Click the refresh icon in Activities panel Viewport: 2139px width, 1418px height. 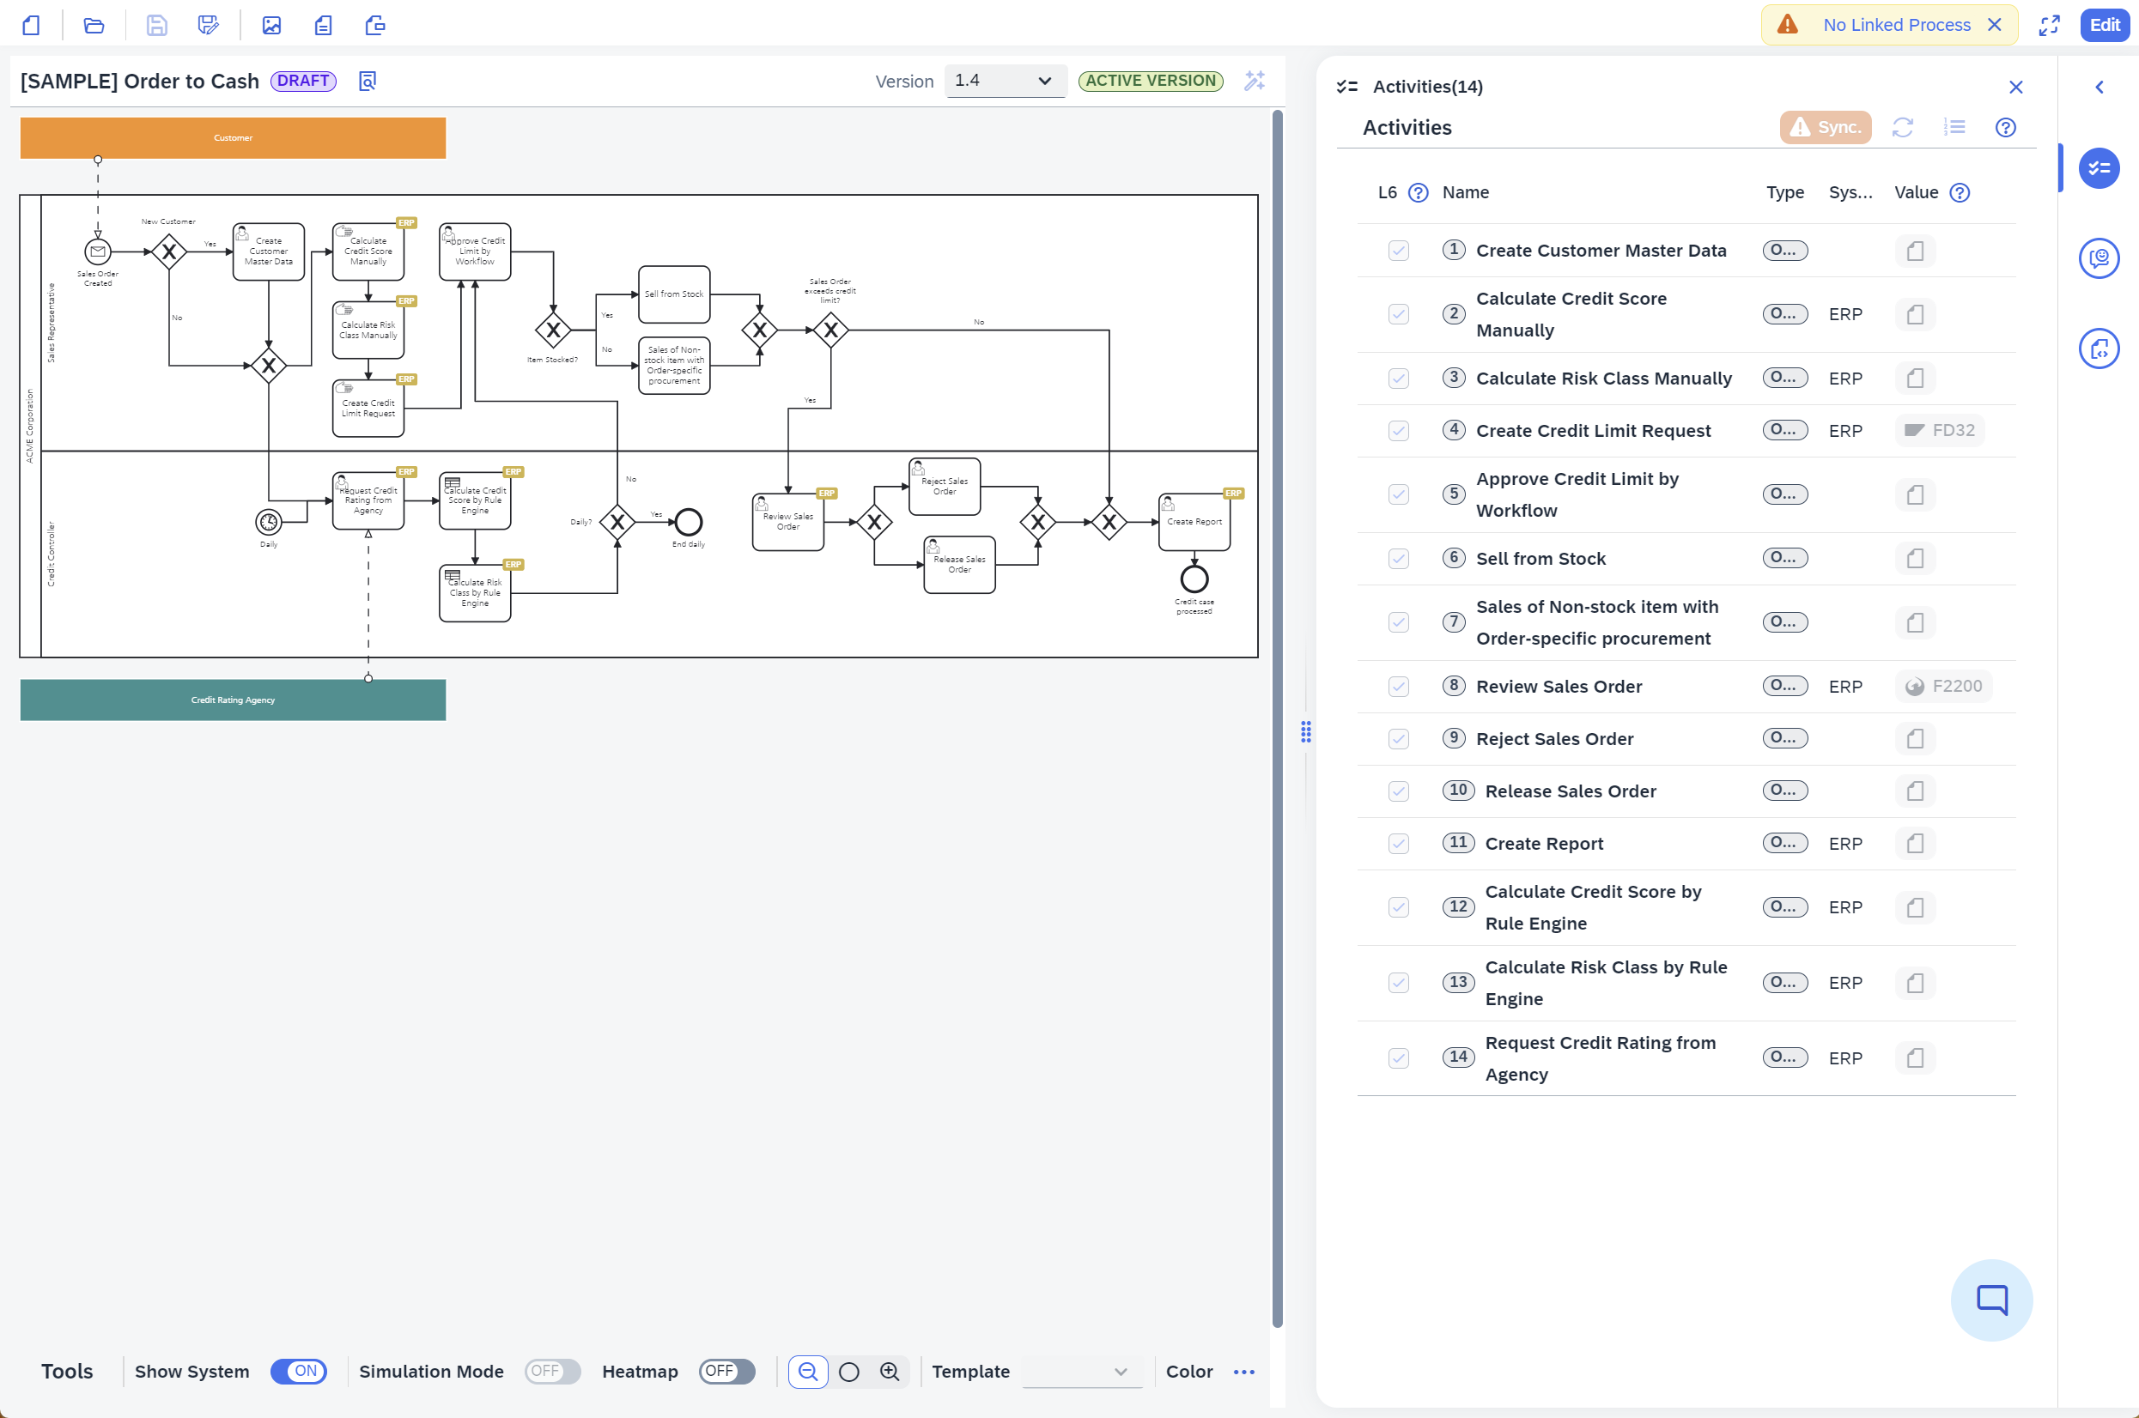[x=1901, y=127]
